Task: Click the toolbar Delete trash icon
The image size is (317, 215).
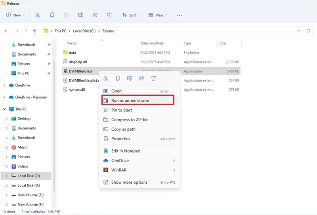Action: click(x=109, y=15)
